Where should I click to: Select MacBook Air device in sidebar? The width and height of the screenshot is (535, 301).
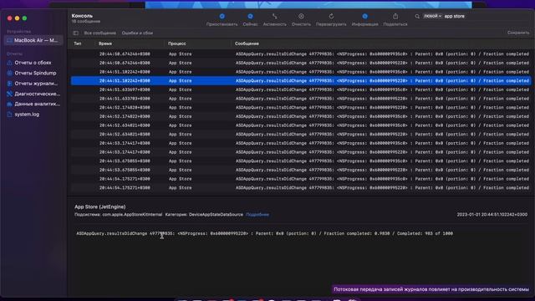[33, 40]
